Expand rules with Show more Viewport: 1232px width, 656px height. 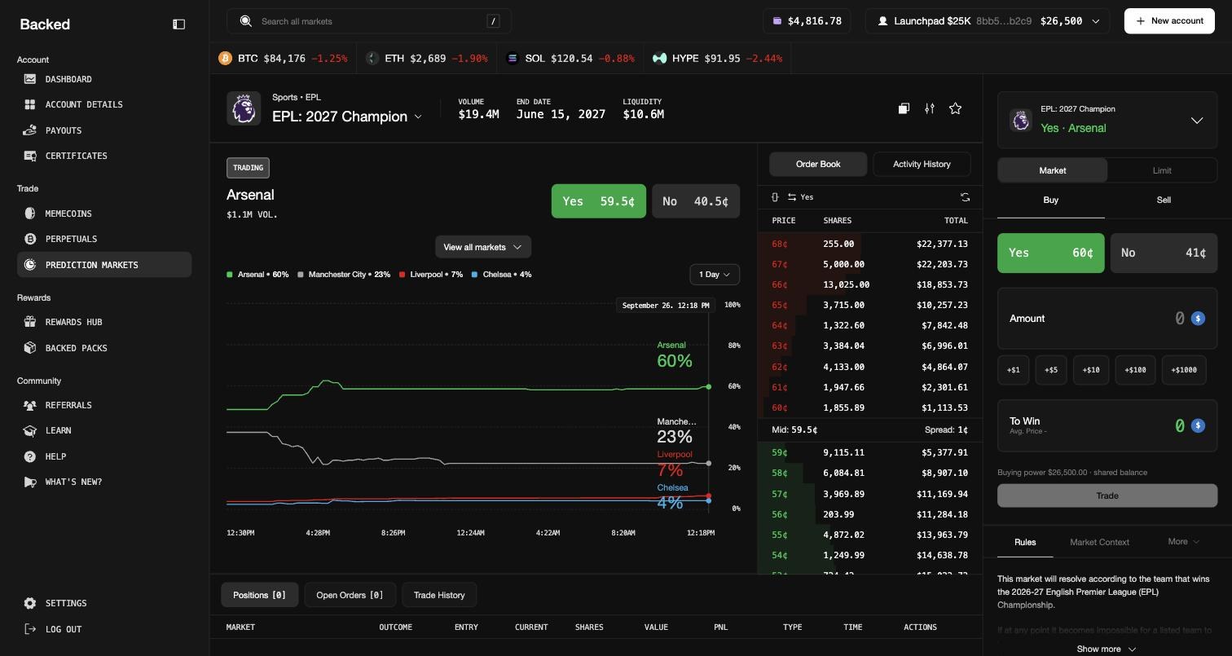click(x=1107, y=649)
